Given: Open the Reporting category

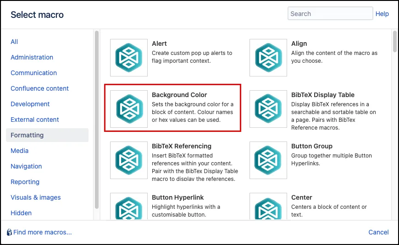Looking at the screenshot, I should pos(25,182).
